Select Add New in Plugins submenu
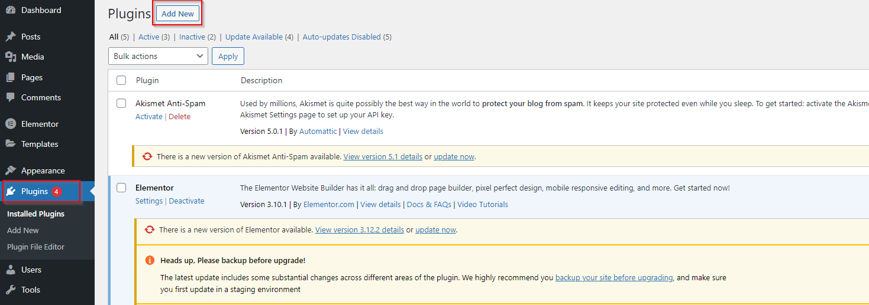This screenshot has height=305, width=869. click(x=23, y=230)
